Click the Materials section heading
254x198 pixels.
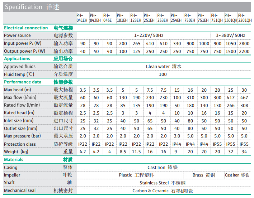click(14, 160)
